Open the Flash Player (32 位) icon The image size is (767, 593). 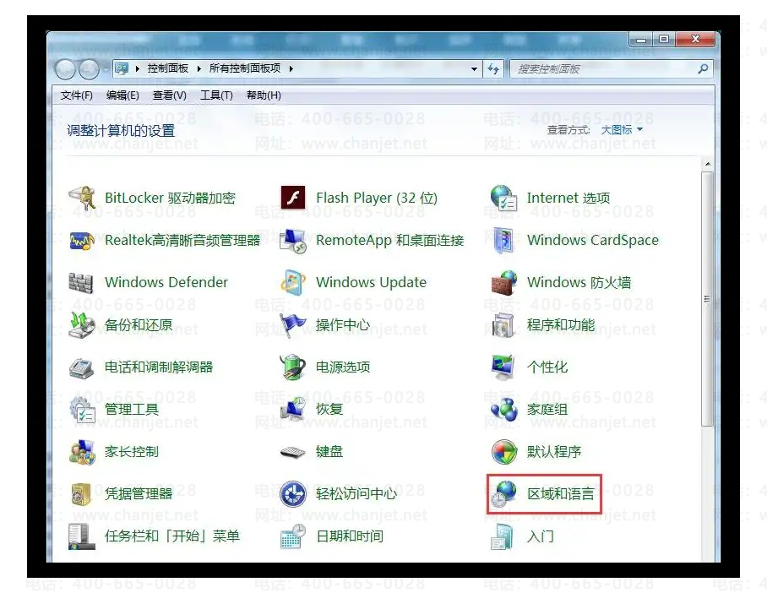(x=293, y=198)
